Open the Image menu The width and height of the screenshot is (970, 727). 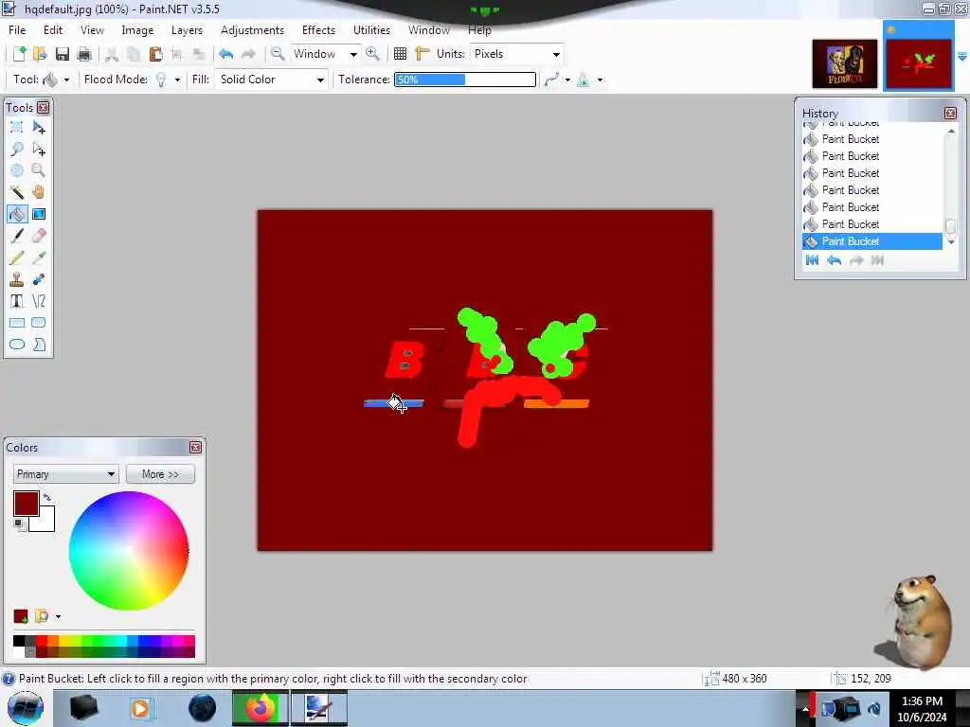(x=137, y=29)
